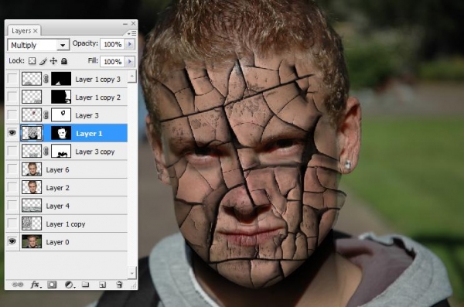Lock all with padlock icon
464x307 pixels.
pos(64,61)
